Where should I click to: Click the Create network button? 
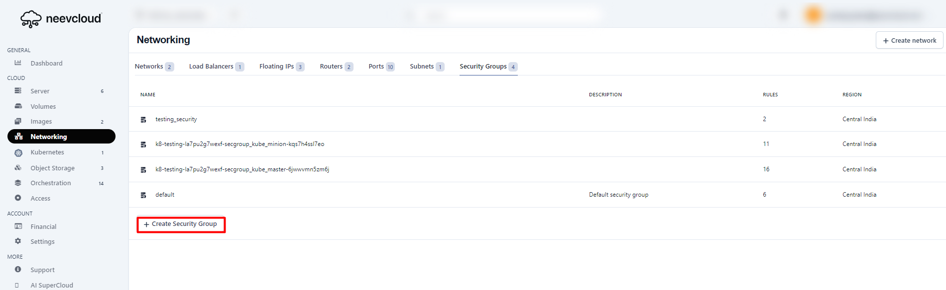[909, 41]
